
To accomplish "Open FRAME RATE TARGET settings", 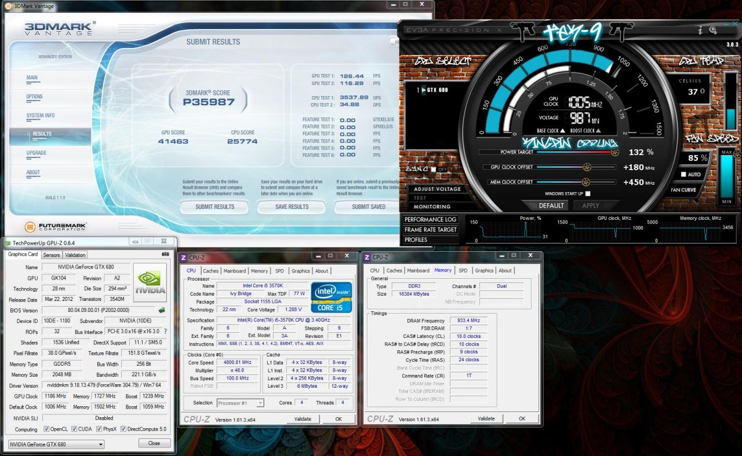I will (x=430, y=230).
